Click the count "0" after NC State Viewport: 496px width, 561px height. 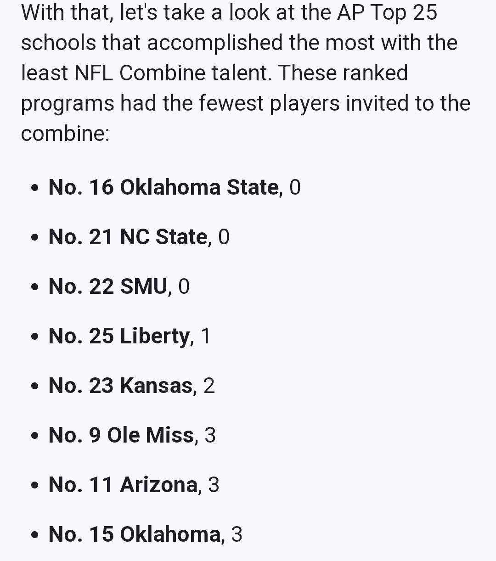point(224,237)
